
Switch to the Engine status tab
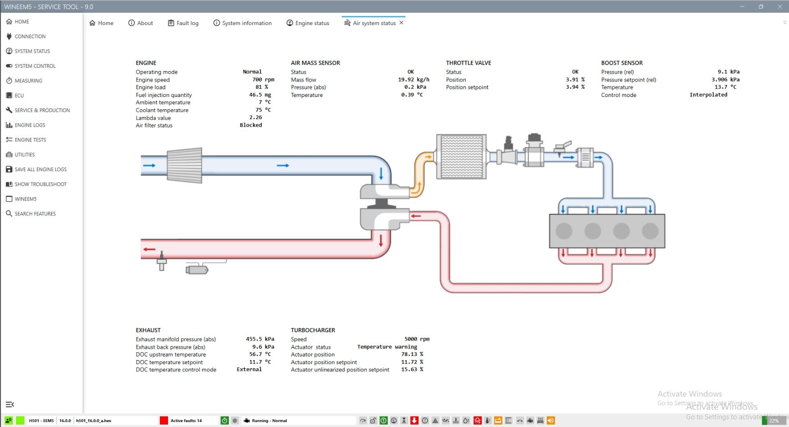click(308, 23)
